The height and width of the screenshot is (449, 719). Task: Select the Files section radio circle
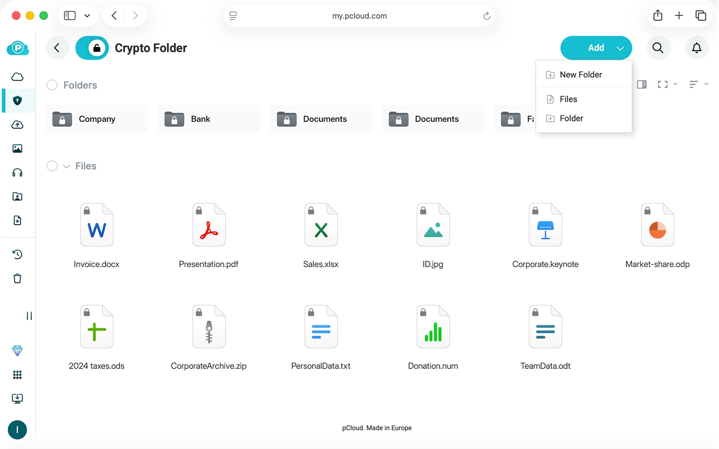52,166
